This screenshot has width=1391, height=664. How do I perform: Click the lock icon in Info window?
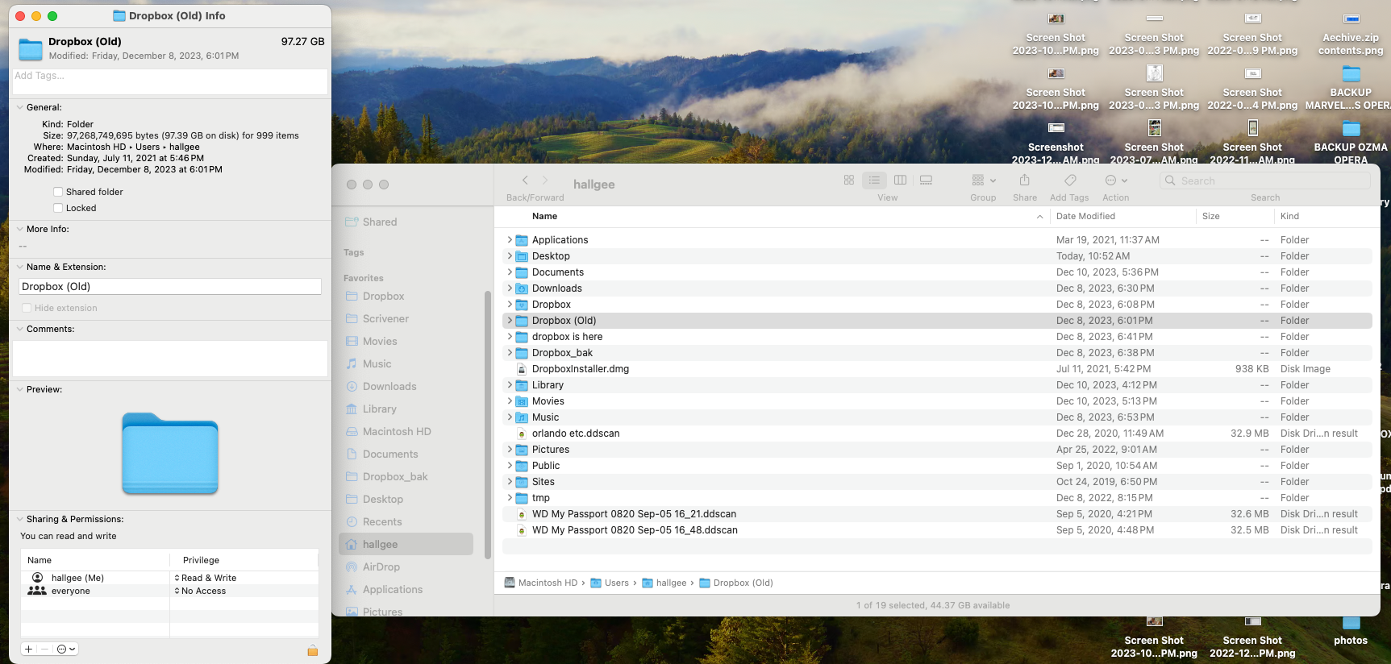pyautogui.click(x=313, y=650)
